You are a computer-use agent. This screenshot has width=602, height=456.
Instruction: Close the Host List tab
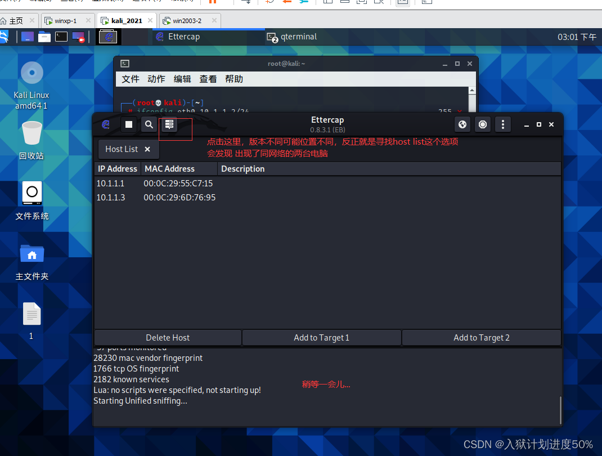[x=147, y=149]
